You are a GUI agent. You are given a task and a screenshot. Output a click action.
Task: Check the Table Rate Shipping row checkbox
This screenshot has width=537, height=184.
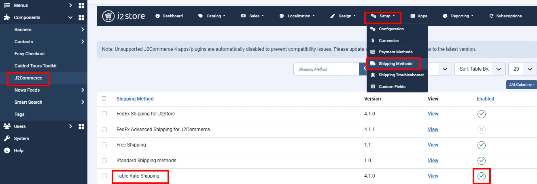coord(104,176)
